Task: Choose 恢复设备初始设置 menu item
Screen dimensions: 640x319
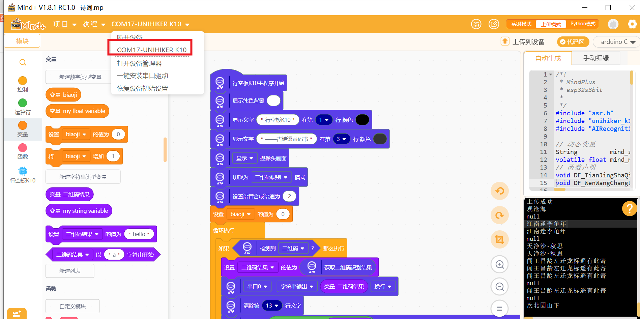Action: (143, 88)
